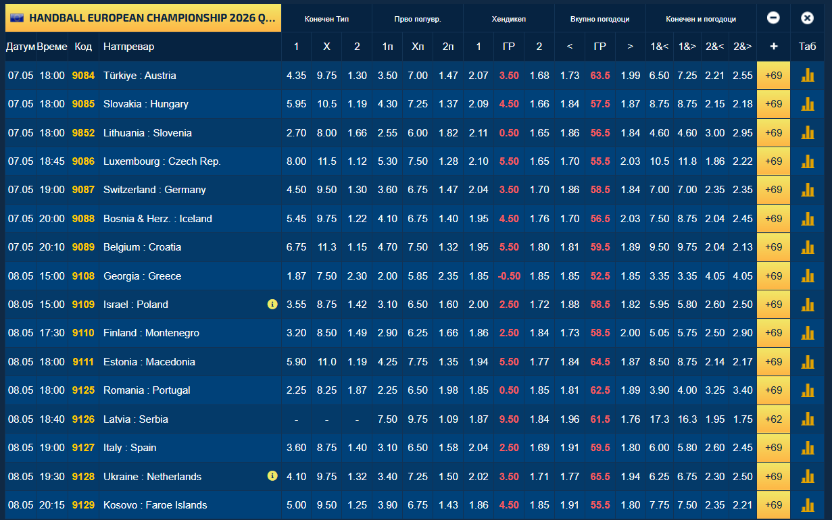832x520 pixels.
Task: Open statistics chart icon for Lithuania : Slovenia
Action: [x=807, y=133]
